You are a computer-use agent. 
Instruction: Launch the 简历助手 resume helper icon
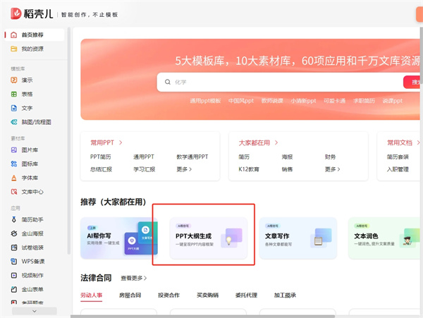(x=14, y=219)
